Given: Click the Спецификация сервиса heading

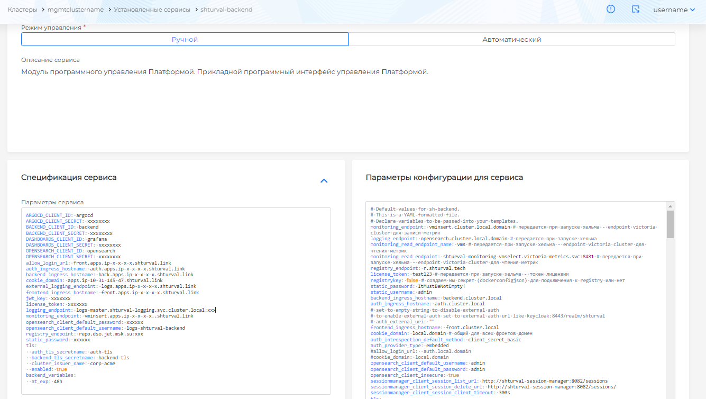Looking at the screenshot, I should tap(69, 177).
